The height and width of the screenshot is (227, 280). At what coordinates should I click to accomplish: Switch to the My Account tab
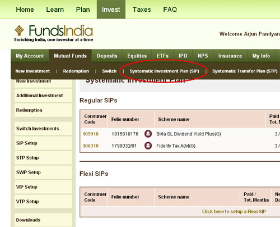tap(30, 56)
